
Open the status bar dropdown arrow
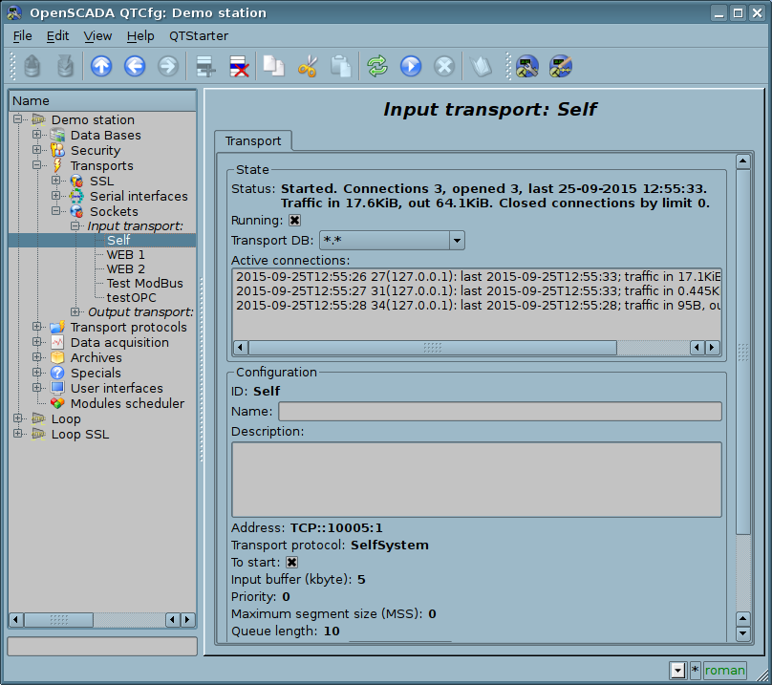point(678,671)
